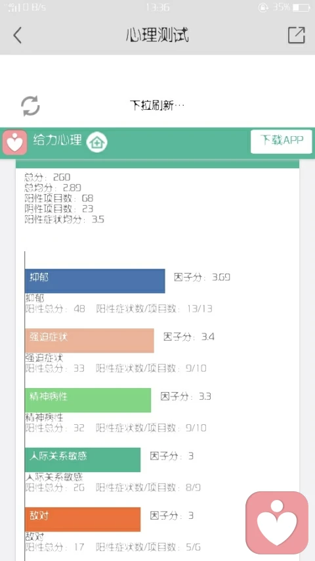Tap the pink heart app logo
Image resolution: width=315 pixels, height=561 pixels.
[x=14, y=142]
